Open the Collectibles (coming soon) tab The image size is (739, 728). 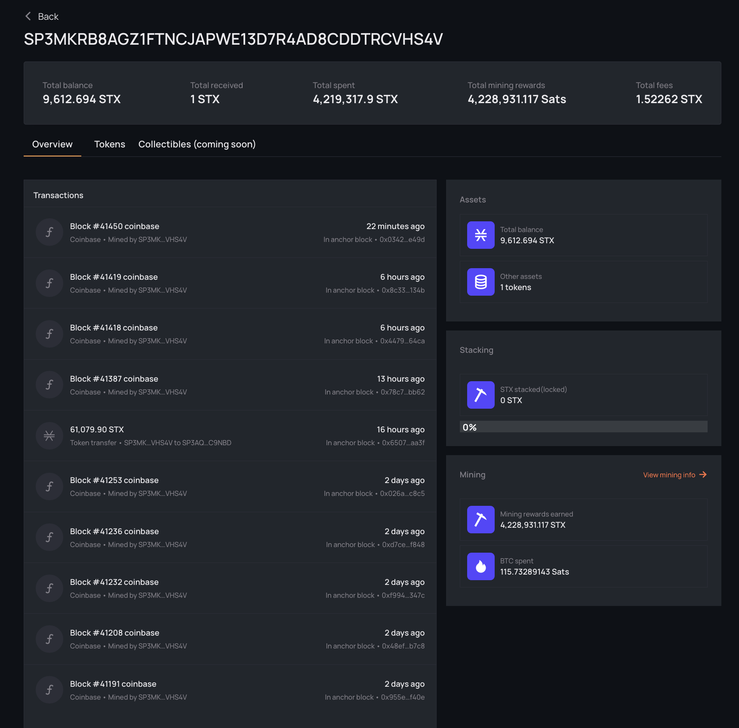click(x=197, y=144)
